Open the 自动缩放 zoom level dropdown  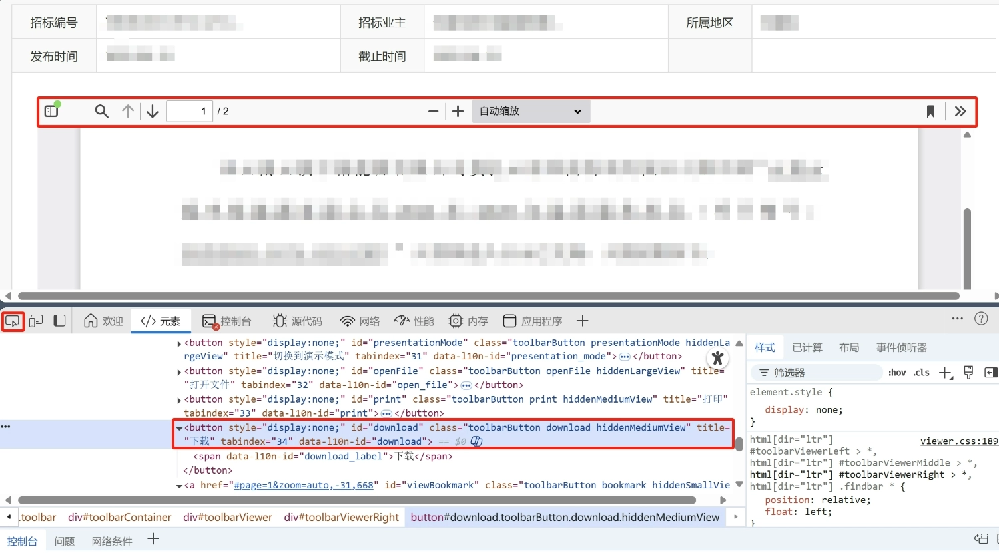(x=529, y=111)
